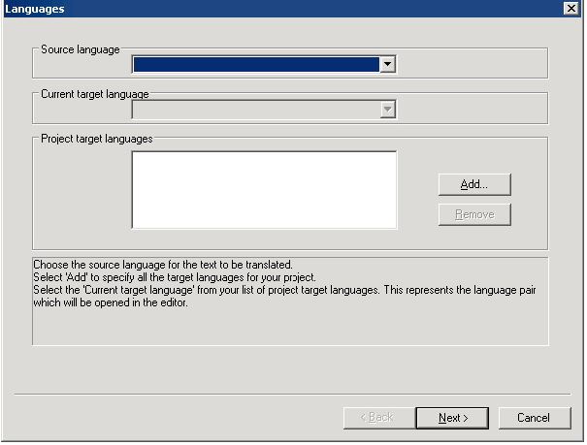Click the 'Source language' group label

click(x=81, y=49)
